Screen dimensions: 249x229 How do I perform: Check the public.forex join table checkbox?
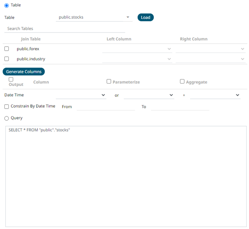pos(7,49)
